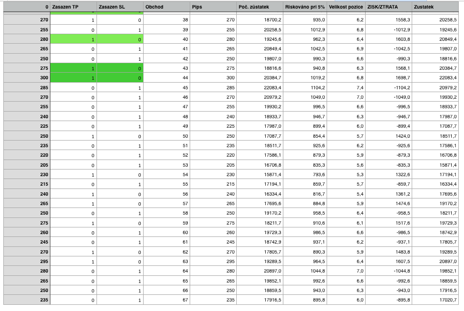Click the gray header cell showing "0"
This screenshot has width=464, height=311.
click(x=27, y=7)
